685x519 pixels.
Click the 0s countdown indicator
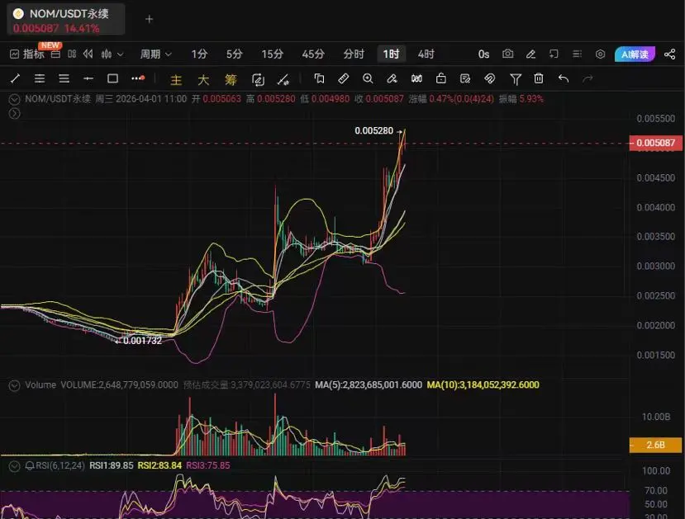[x=483, y=54]
